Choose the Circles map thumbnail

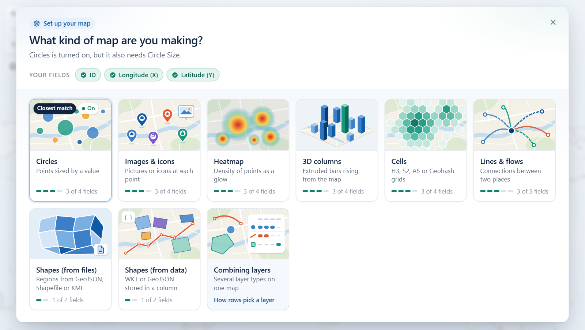71,125
